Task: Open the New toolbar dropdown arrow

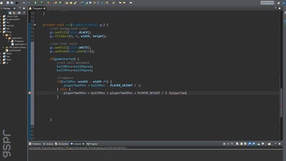Action: (x=4, y=3)
